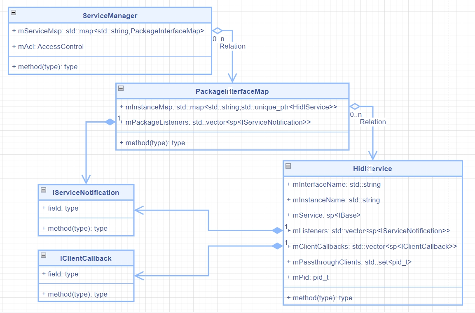Click arrowhead pointing down onto IServiceNotification
475x313 pixels.
tap(86, 179)
